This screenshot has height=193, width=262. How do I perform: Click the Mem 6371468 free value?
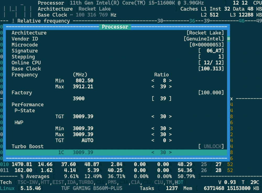point(214,188)
